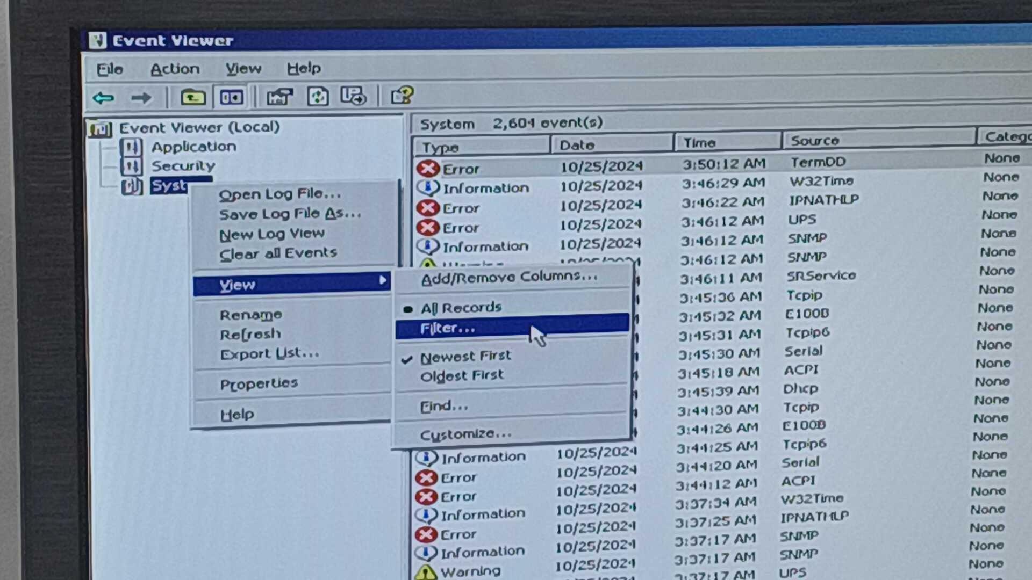Click the Export List toolbar icon
This screenshot has width=1032, height=580.
(353, 96)
